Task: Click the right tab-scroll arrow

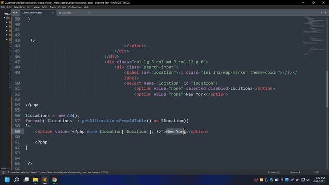Action: click(17, 13)
